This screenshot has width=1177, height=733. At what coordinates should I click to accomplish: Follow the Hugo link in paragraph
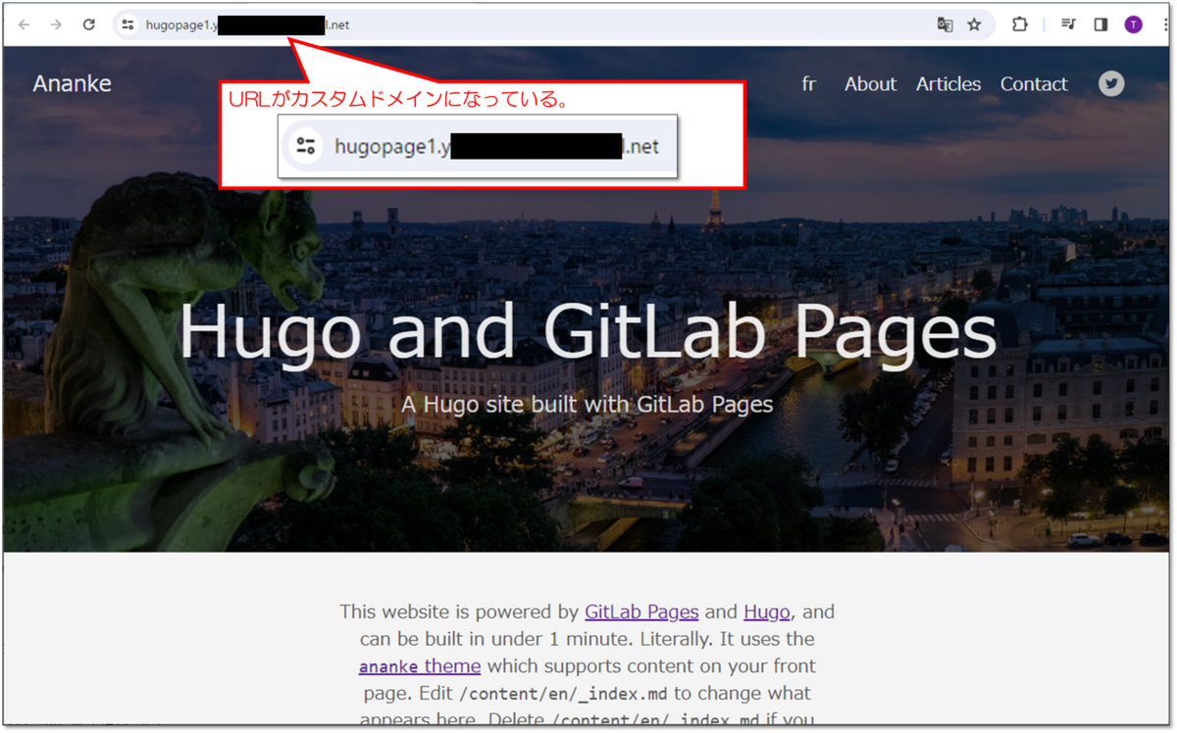click(767, 611)
